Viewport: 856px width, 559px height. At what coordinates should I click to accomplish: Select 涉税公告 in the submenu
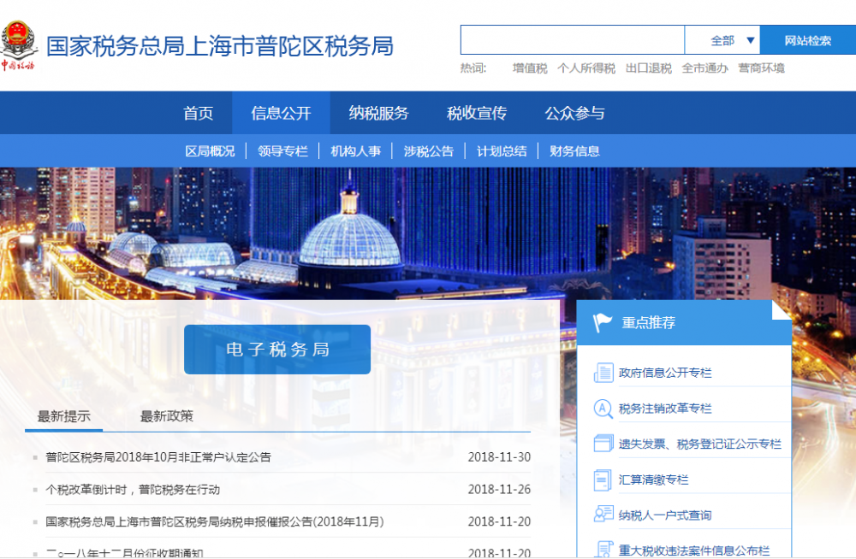(x=429, y=150)
